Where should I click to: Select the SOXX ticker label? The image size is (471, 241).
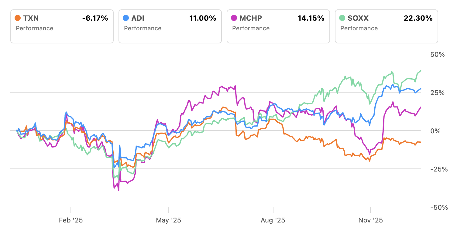(x=358, y=18)
